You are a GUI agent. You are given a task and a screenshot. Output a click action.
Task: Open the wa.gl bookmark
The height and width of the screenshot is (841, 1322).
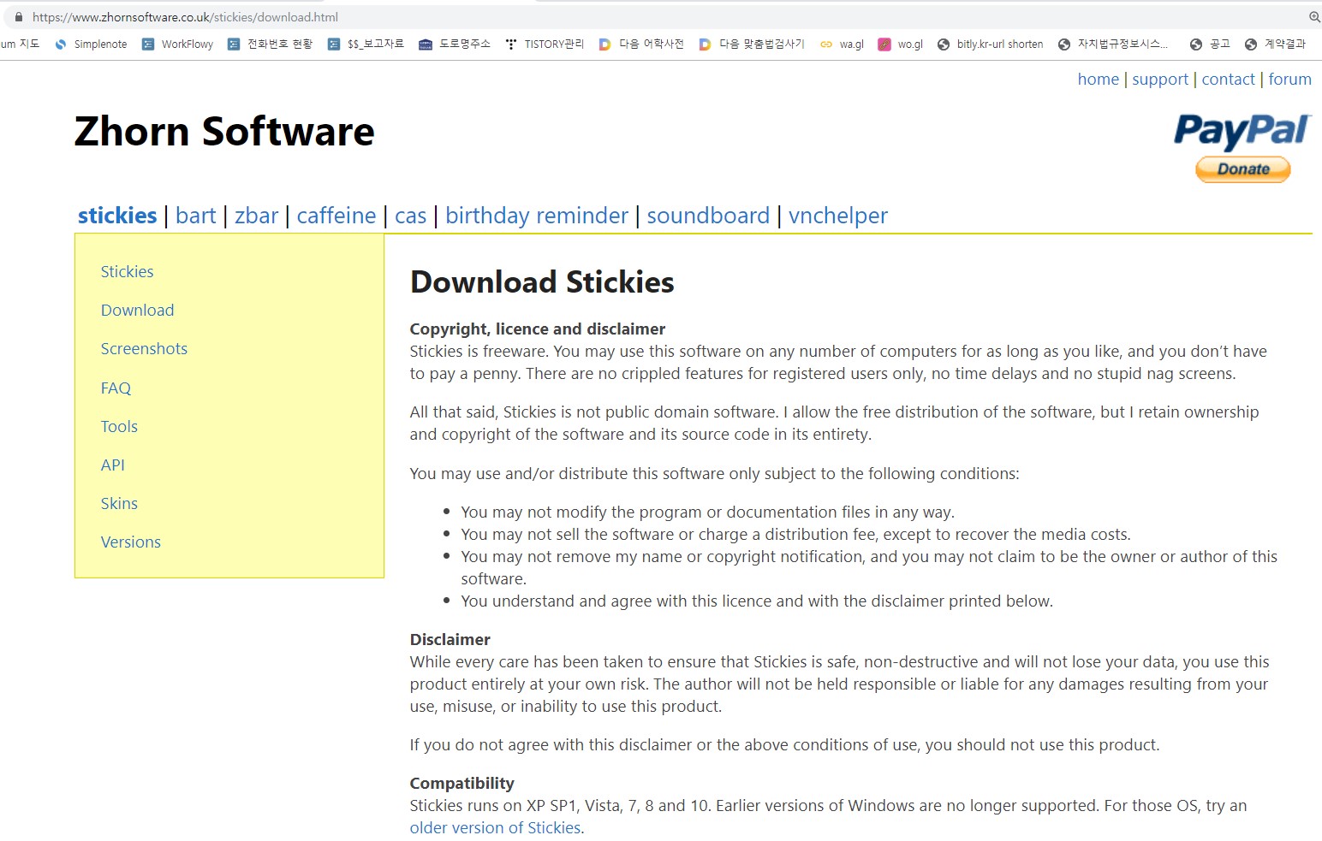pyautogui.click(x=843, y=44)
